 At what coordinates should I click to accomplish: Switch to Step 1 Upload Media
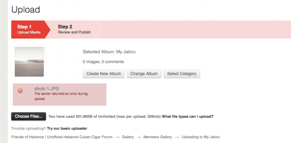pyautogui.click(x=29, y=29)
